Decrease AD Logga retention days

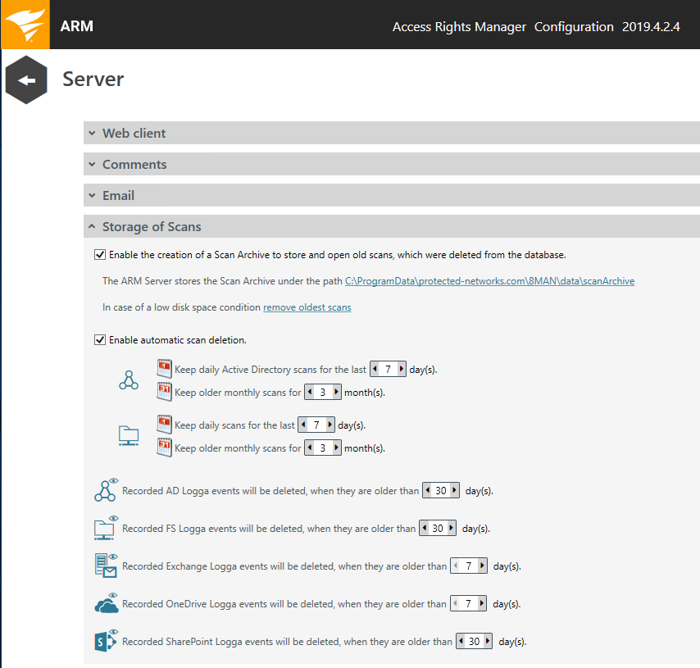point(428,490)
